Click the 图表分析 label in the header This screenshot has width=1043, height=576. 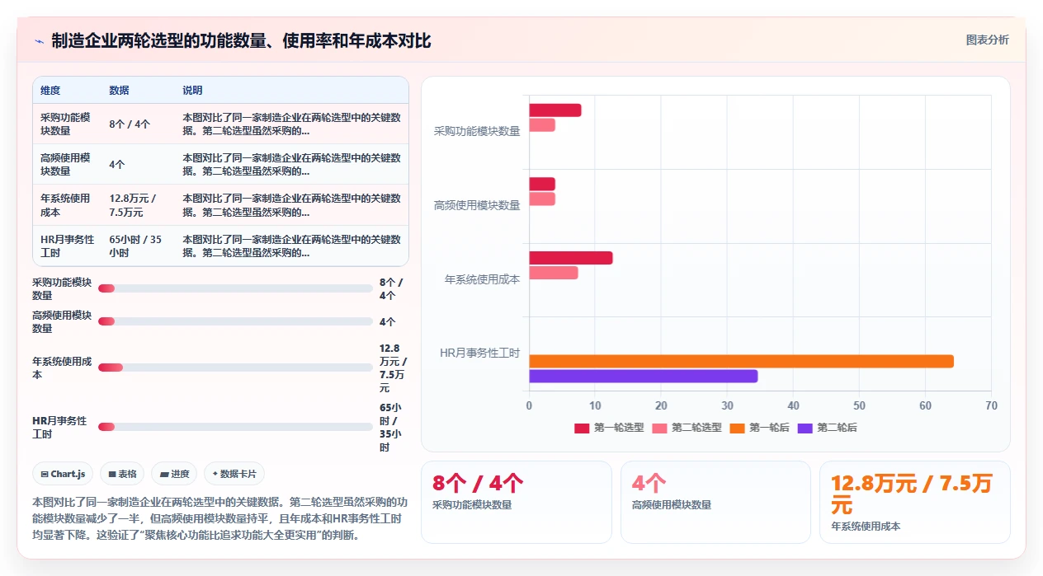point(987,40)
